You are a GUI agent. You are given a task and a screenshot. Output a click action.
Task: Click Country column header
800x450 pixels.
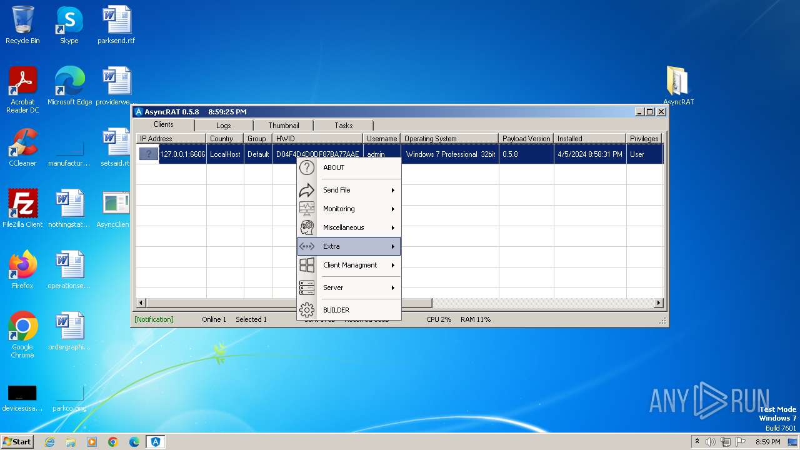click(225, 139)
